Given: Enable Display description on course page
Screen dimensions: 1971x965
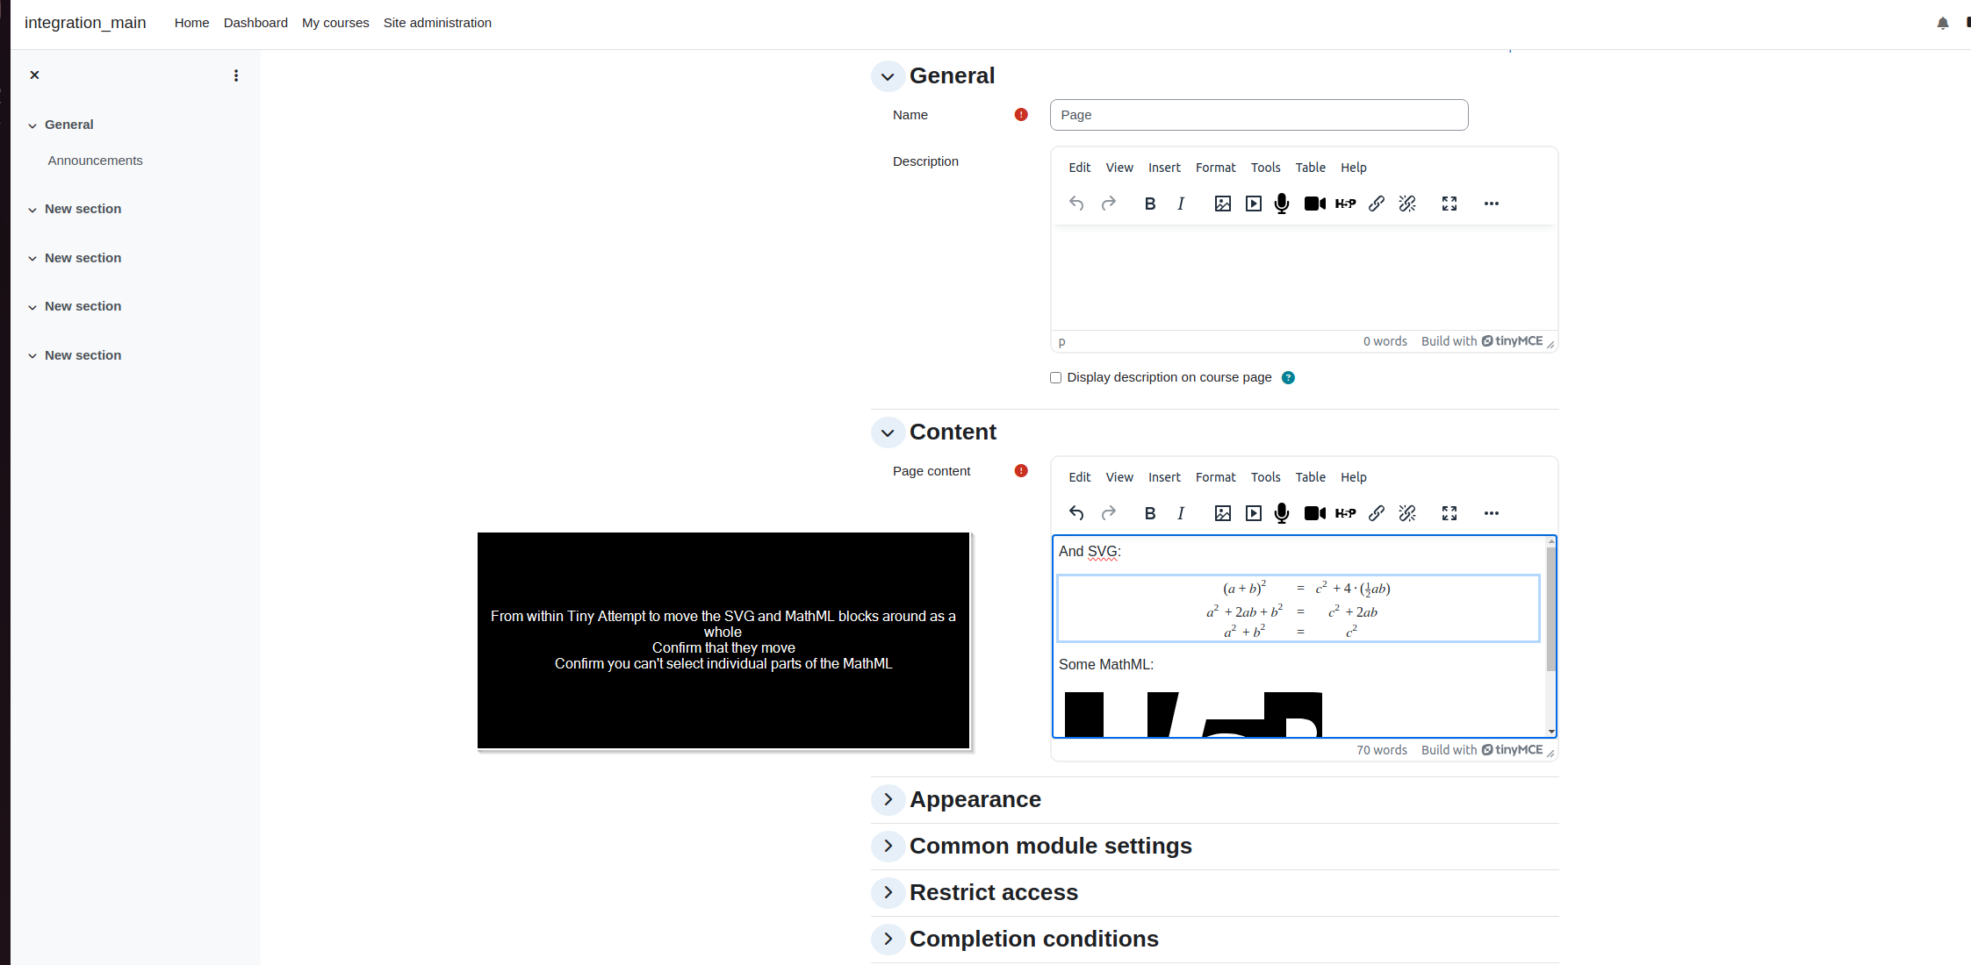Looking at the screenshot, I should click(x=1055, y=378).
